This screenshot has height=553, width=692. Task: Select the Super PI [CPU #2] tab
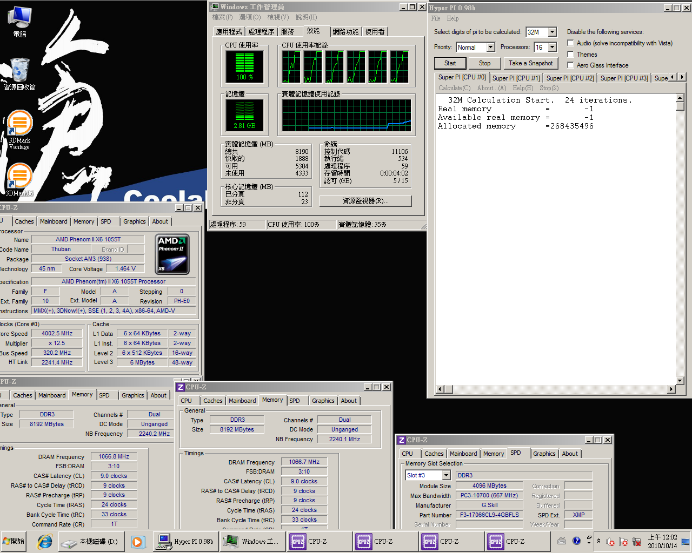[x=570, y=78]
